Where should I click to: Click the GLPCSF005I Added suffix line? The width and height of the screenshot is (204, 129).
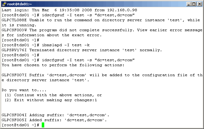point(54,120)
